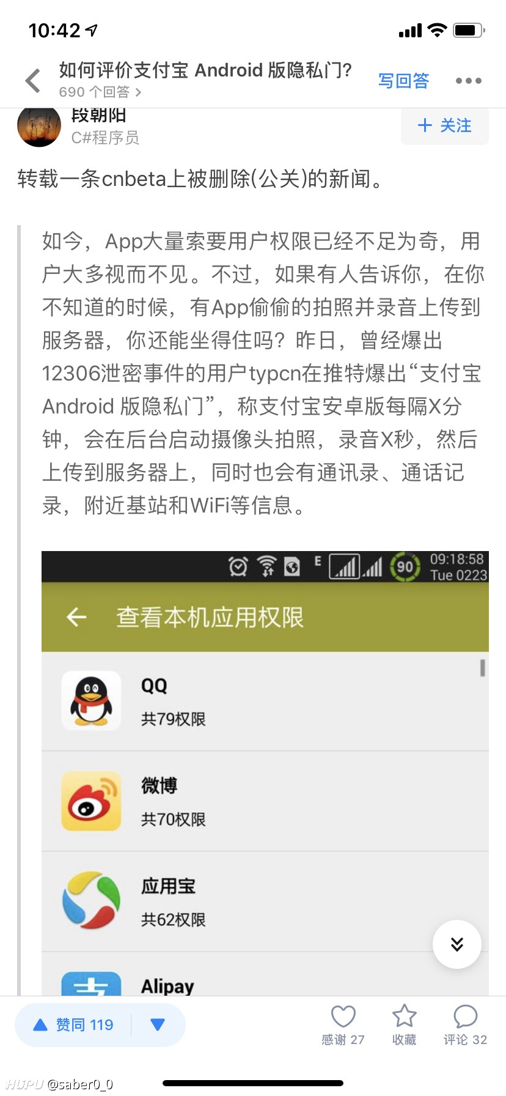Tap the back arrow inside embedded screenshot
This screenshot has width=506, height=1096.
(x=76, y=617)
